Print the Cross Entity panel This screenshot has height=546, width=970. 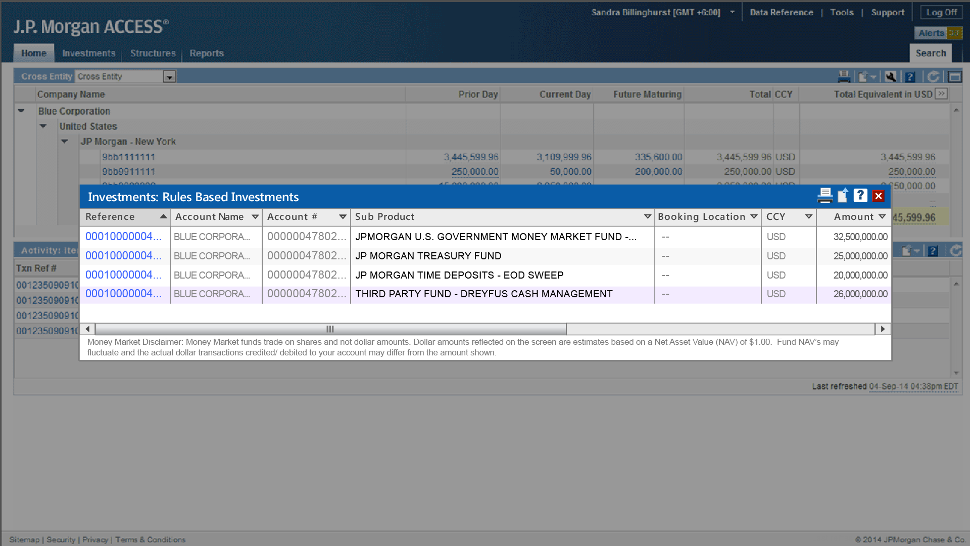844,76
